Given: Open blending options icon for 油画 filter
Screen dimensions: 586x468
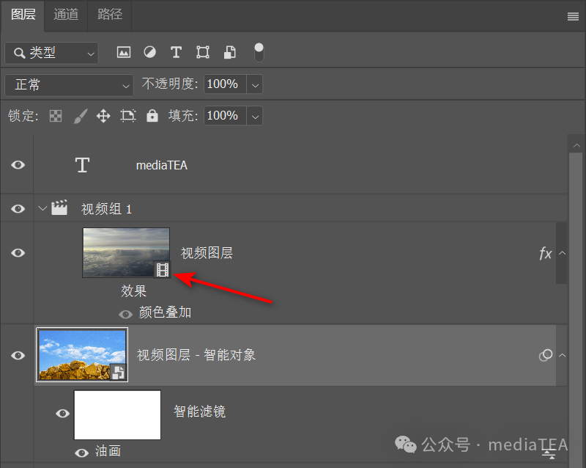Looking at the screenshot, I should point(549,453).
